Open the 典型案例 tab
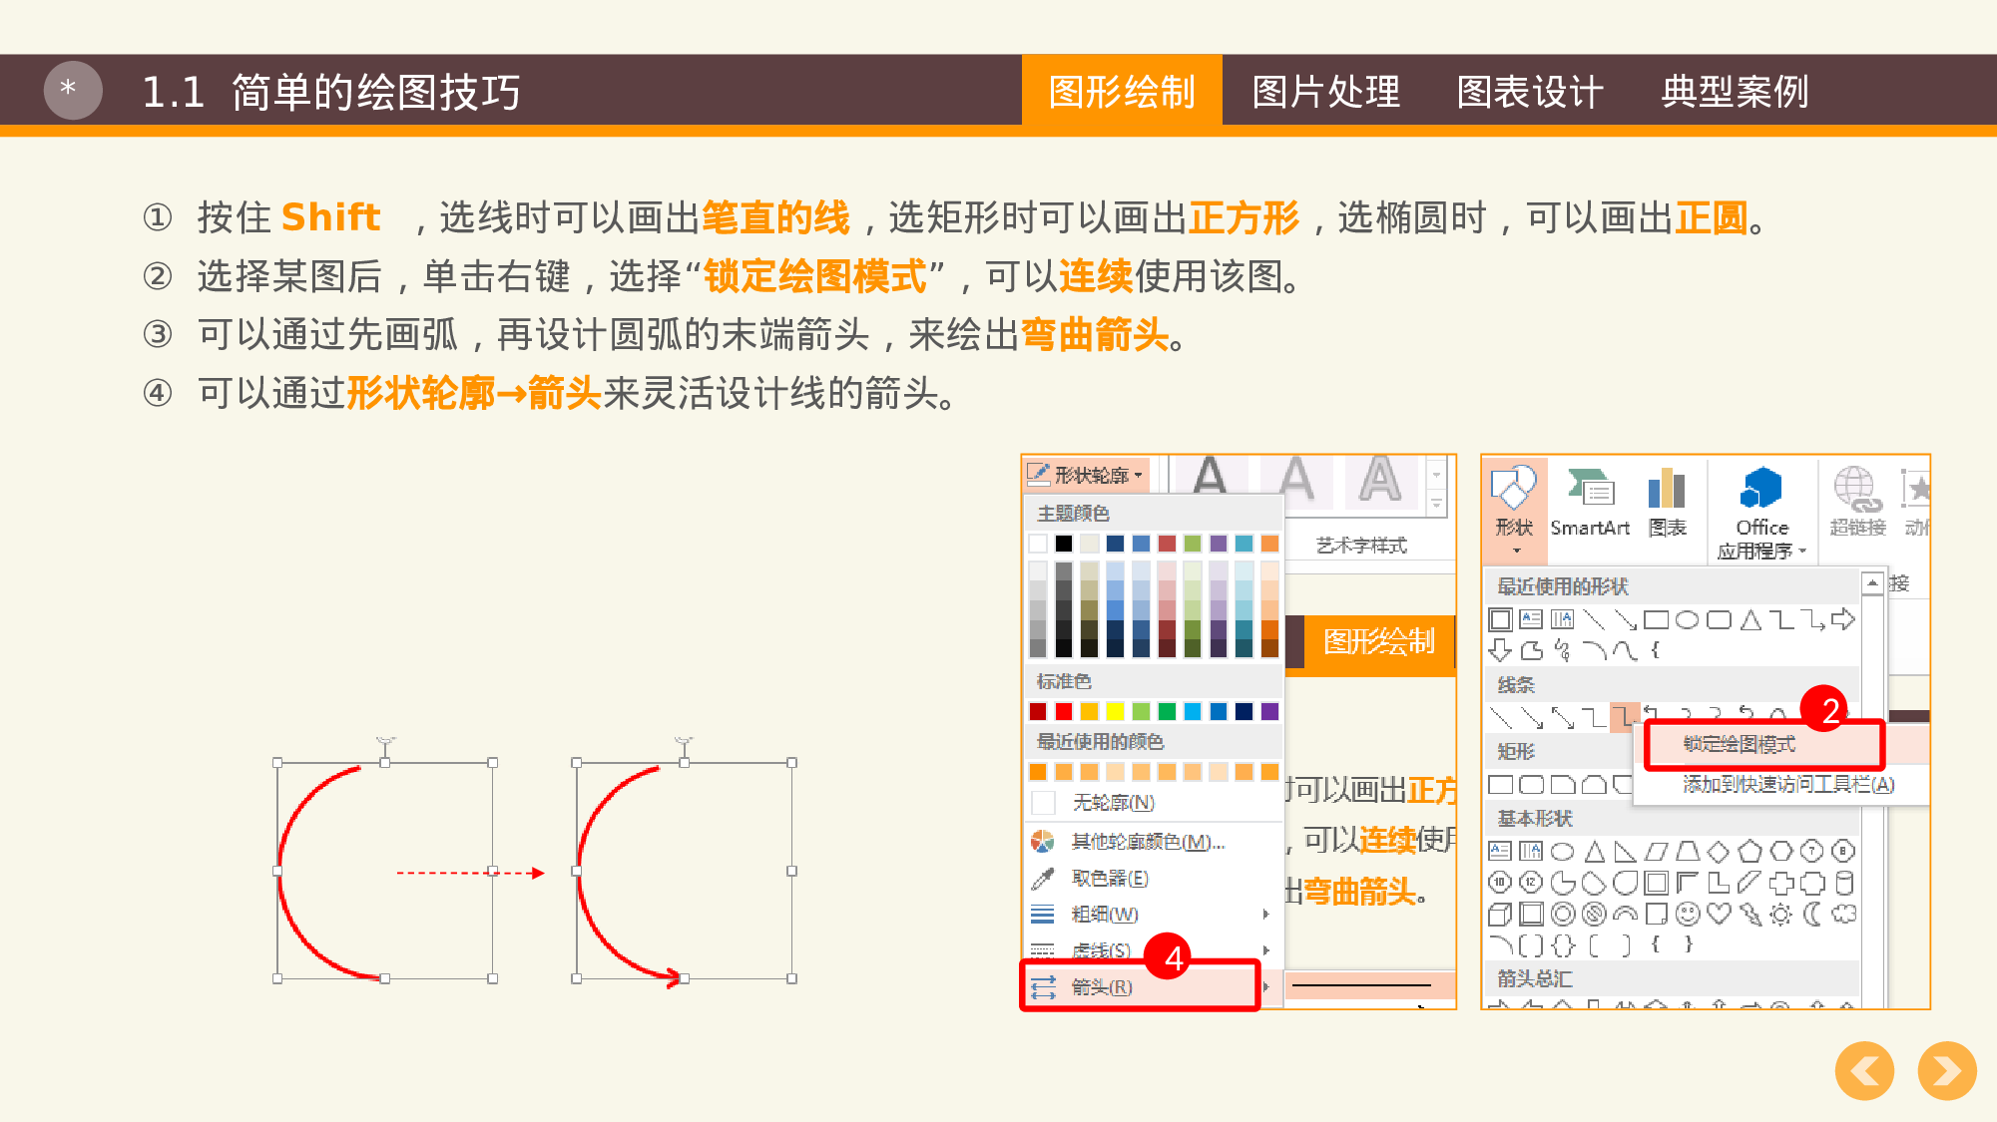 coord(1735,92)
